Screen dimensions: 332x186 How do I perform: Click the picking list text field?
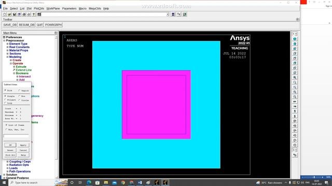(x=16, y=136)
